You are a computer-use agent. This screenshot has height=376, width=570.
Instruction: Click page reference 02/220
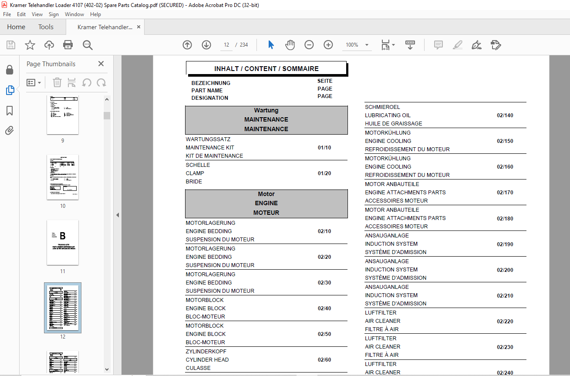coord(505,322)
